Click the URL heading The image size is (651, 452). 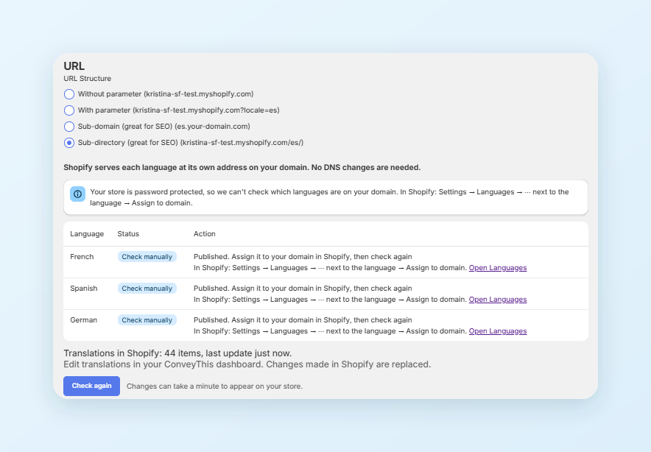pyautogui.click(x=74, y=66)
